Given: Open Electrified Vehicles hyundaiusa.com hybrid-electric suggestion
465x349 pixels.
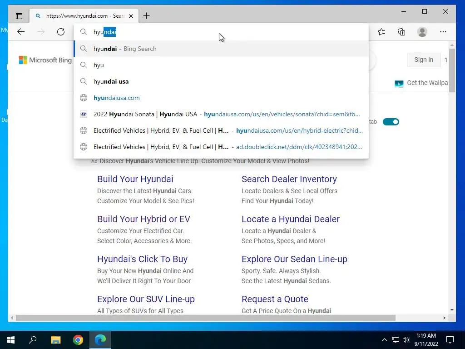Looking at the screenshot, I should click(x=221, y=130).
